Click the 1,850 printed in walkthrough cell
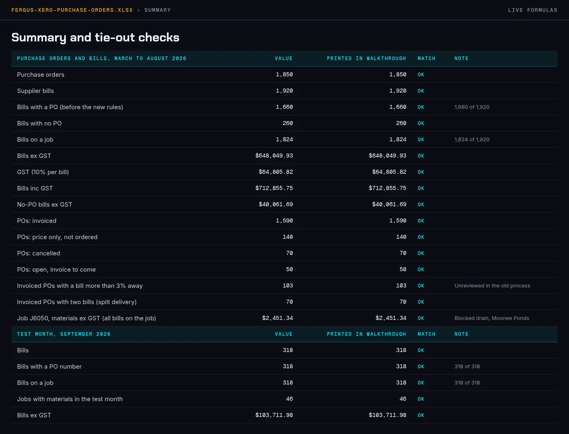569x434 pixels. 398,75
